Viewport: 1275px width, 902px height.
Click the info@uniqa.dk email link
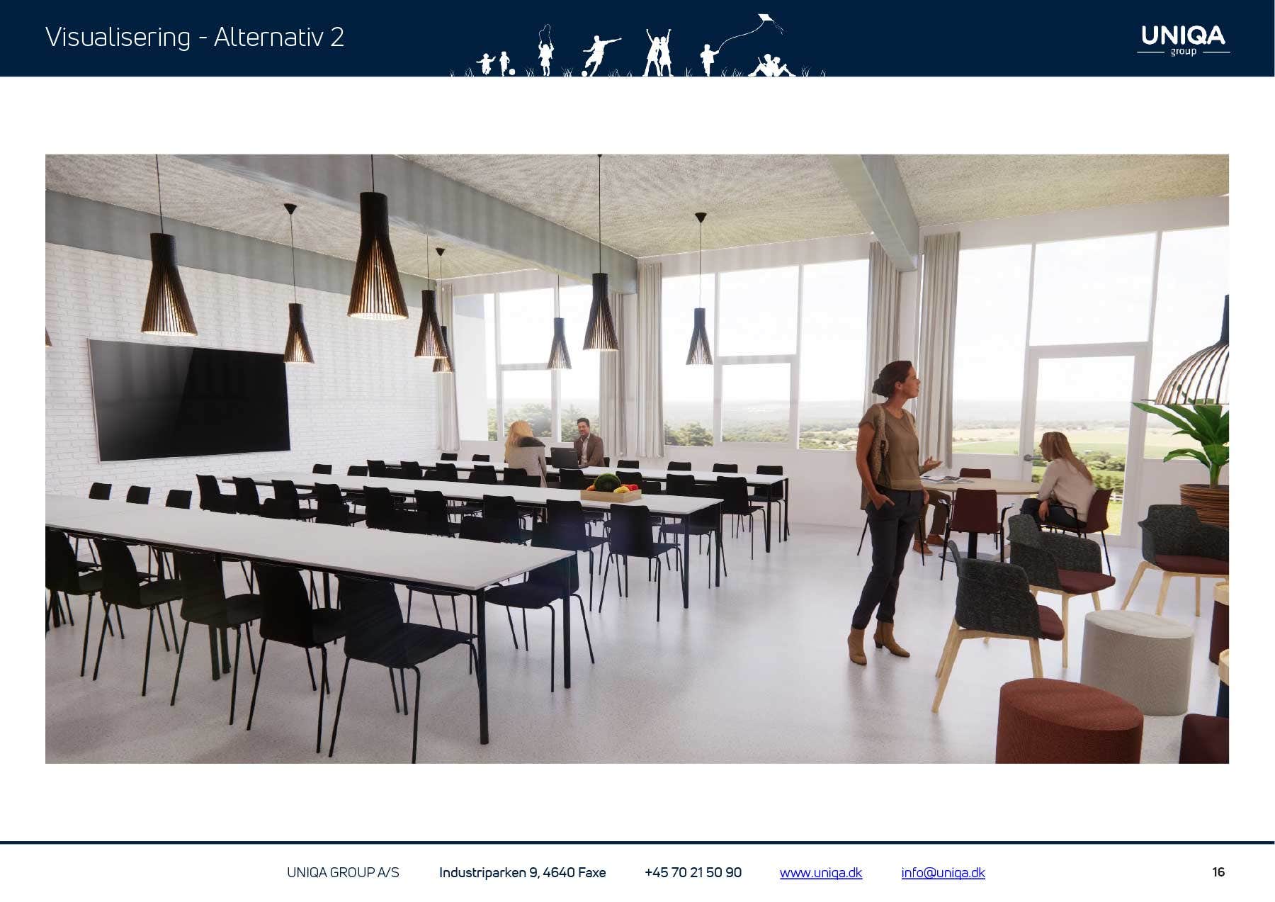click(943, 873)
